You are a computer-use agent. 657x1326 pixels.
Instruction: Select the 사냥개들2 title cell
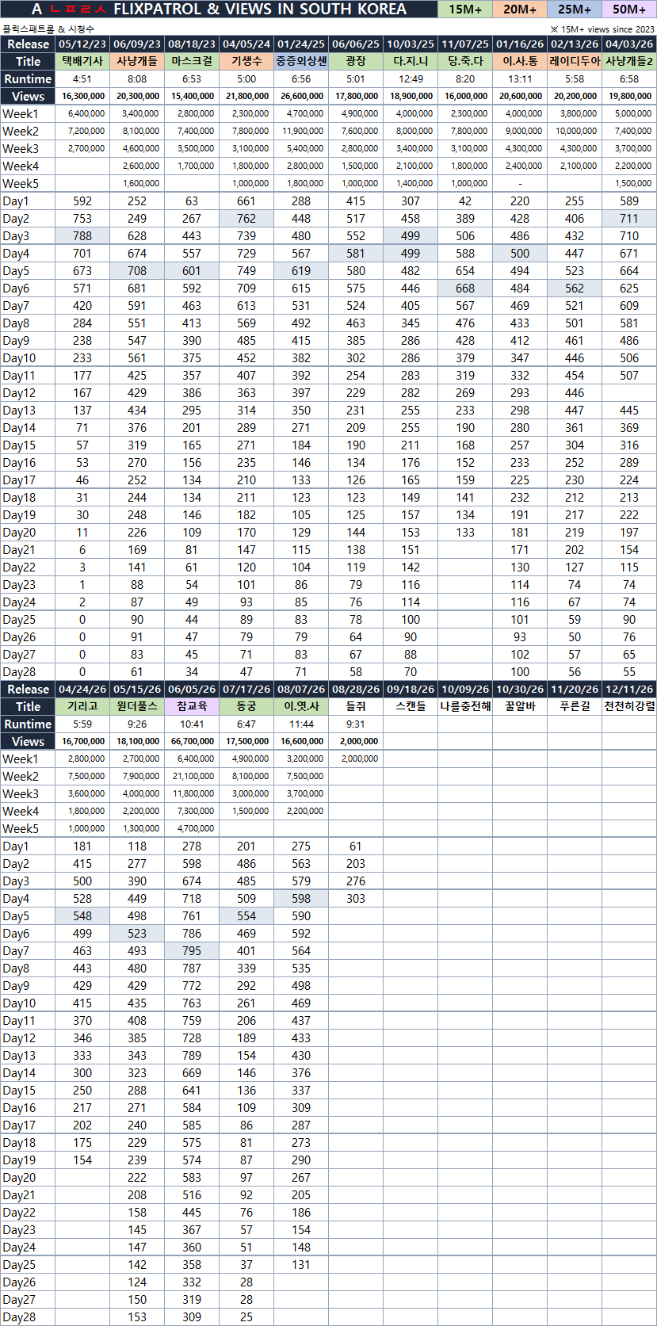click(629, 61)
